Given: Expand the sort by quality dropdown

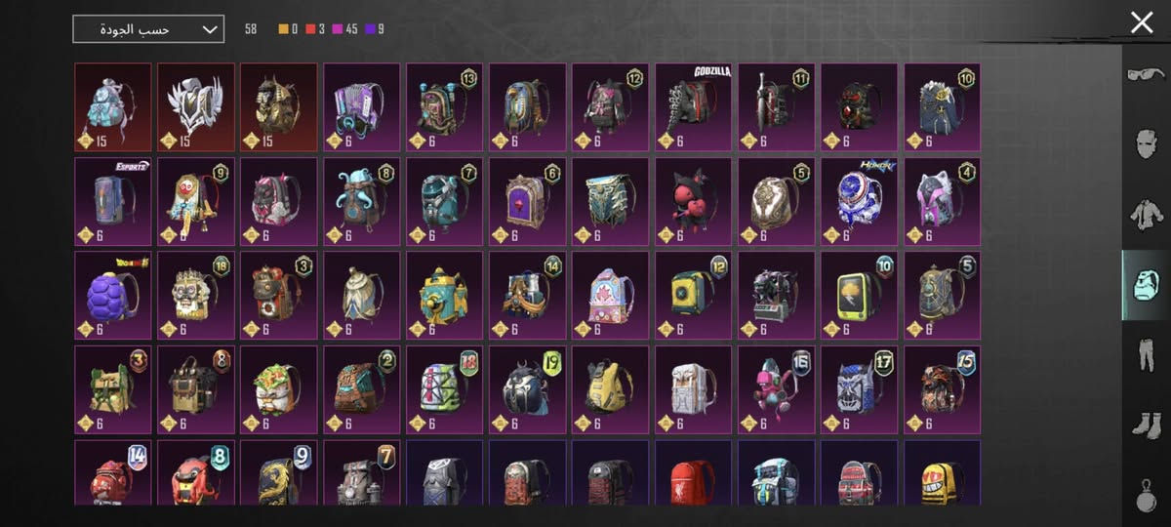Looking at the screenshot, I should (x=148, y=29).
